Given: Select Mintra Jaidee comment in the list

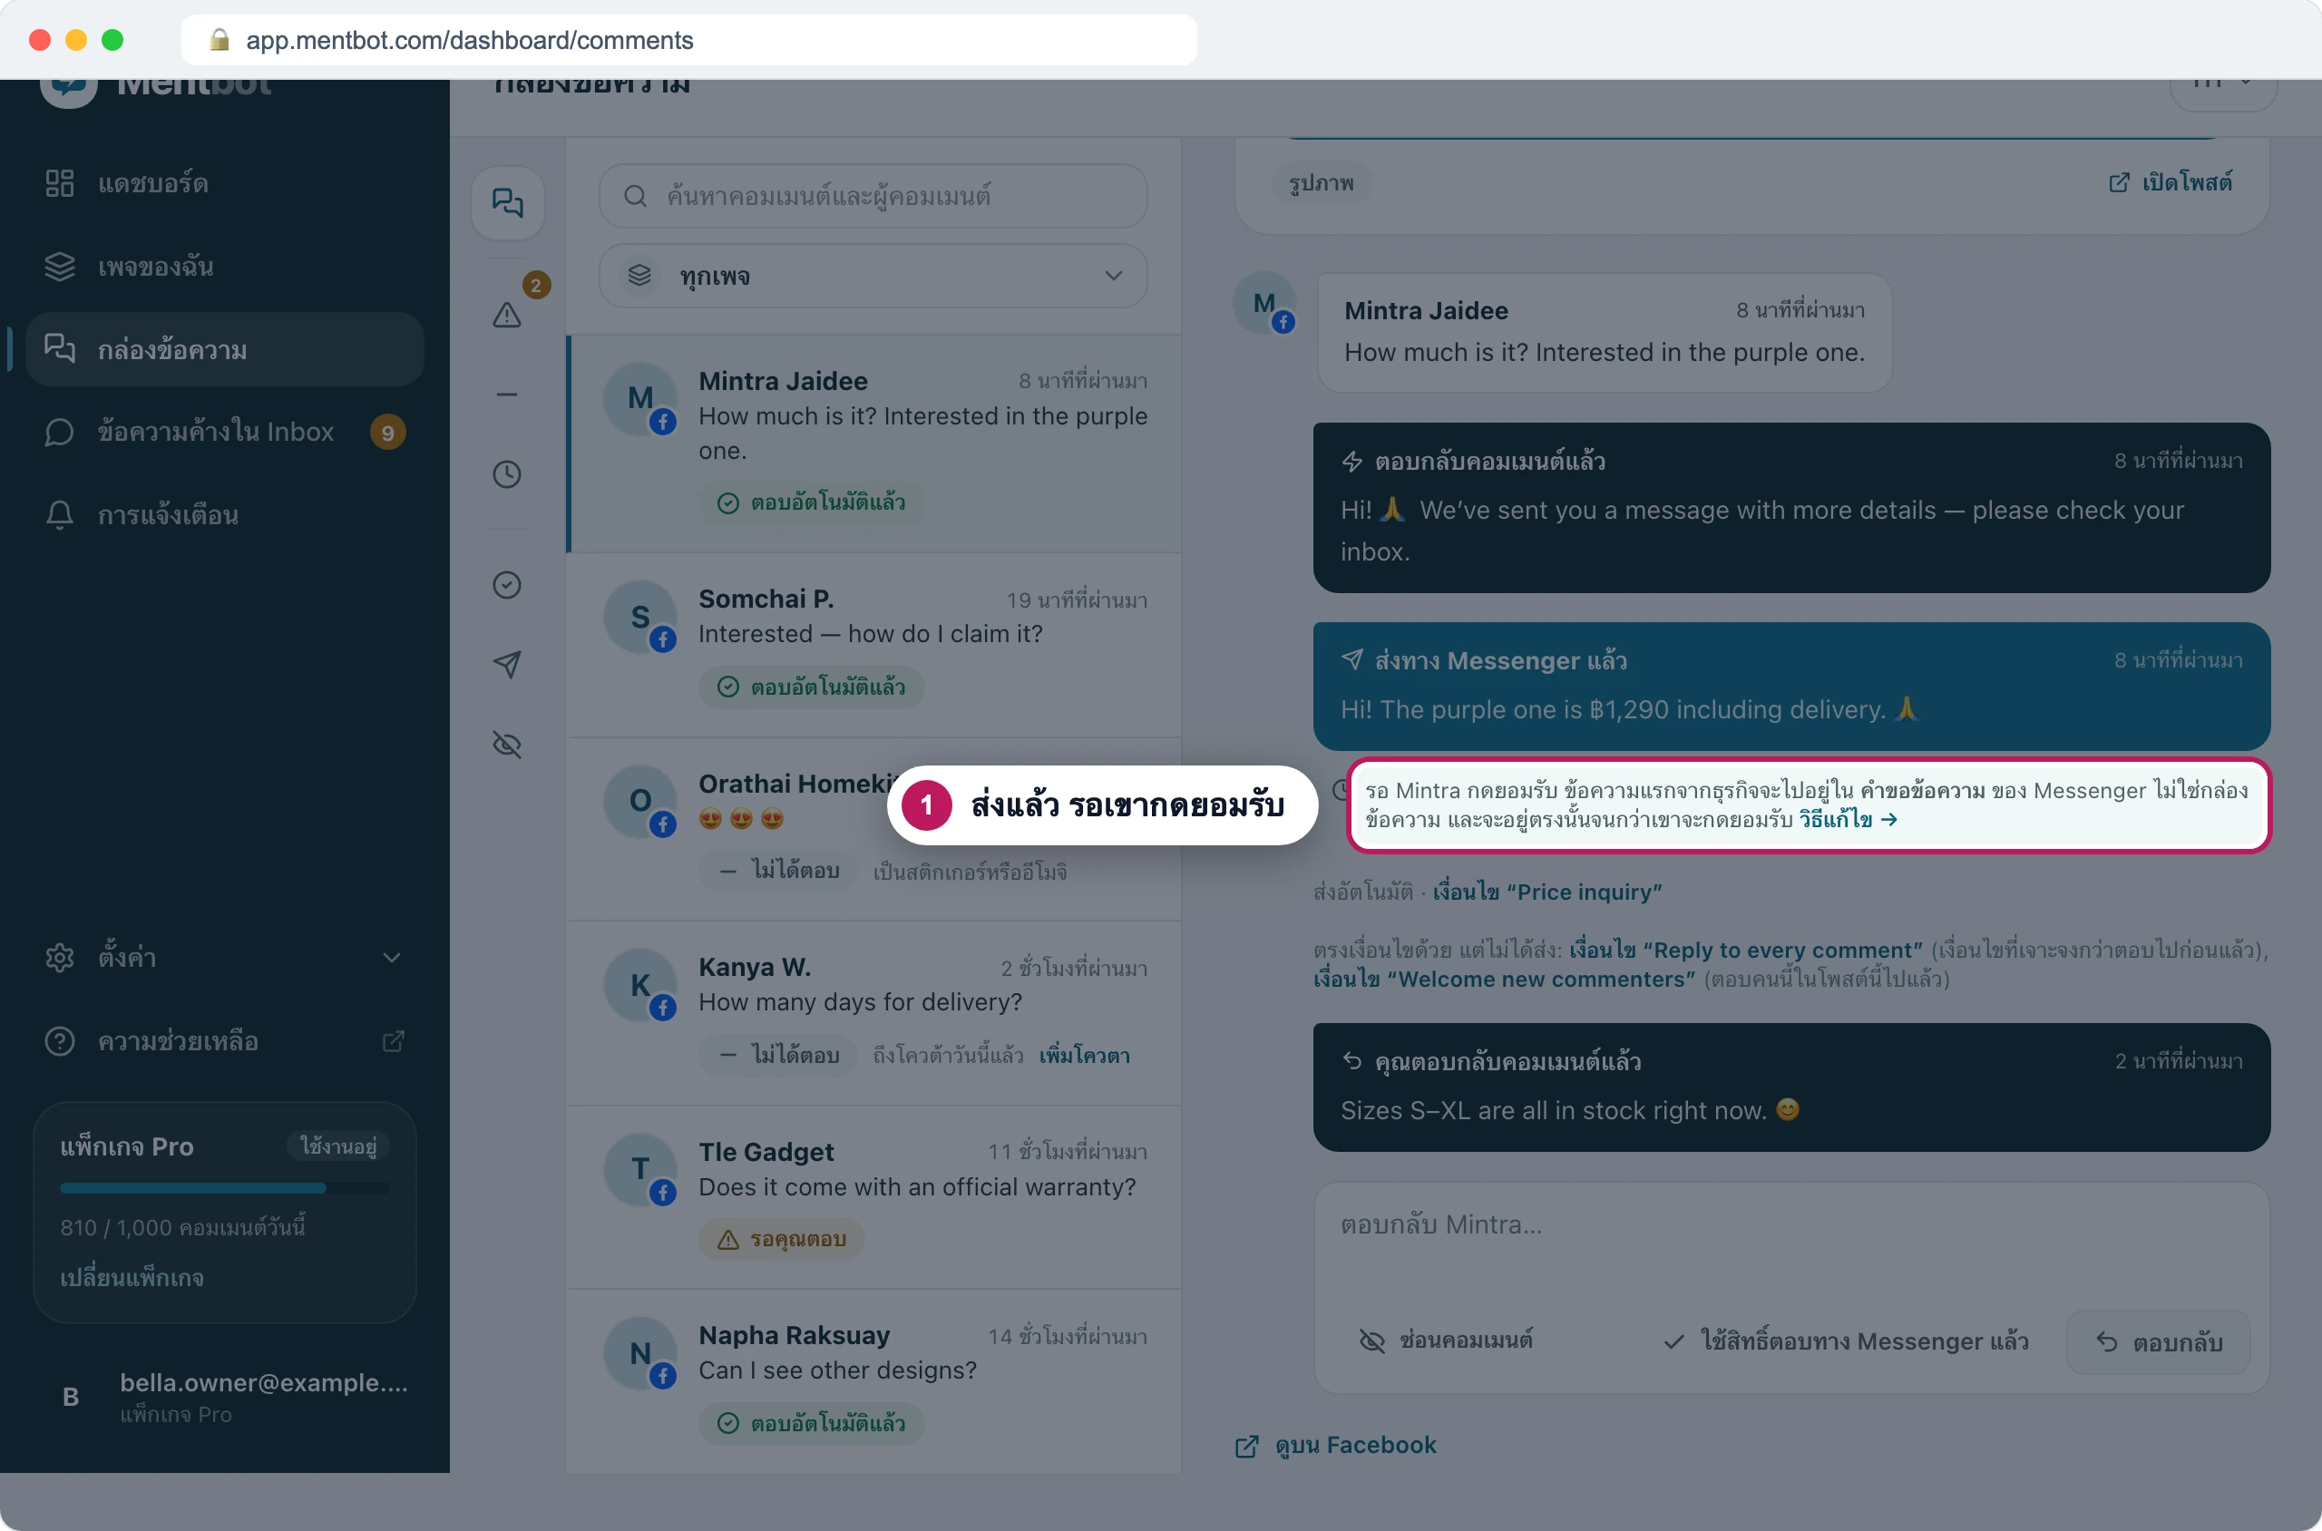Looking at the screenshot, I should [x=875, y=444].
